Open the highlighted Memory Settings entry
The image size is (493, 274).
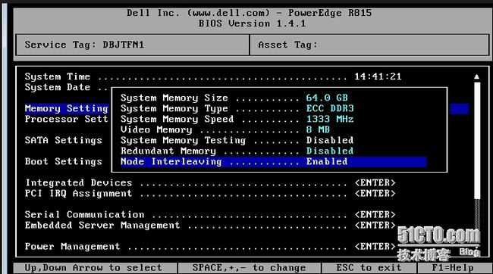point(66,108)
